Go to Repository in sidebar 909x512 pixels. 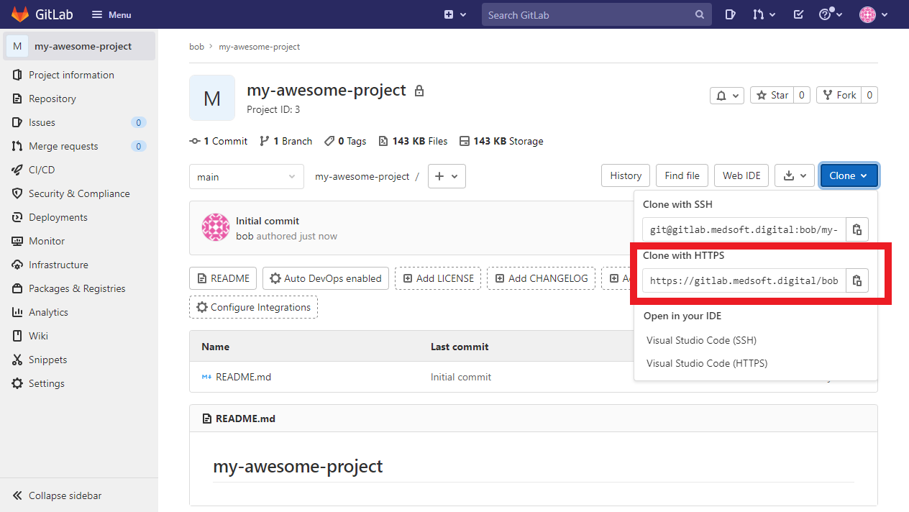coord(52,99)
